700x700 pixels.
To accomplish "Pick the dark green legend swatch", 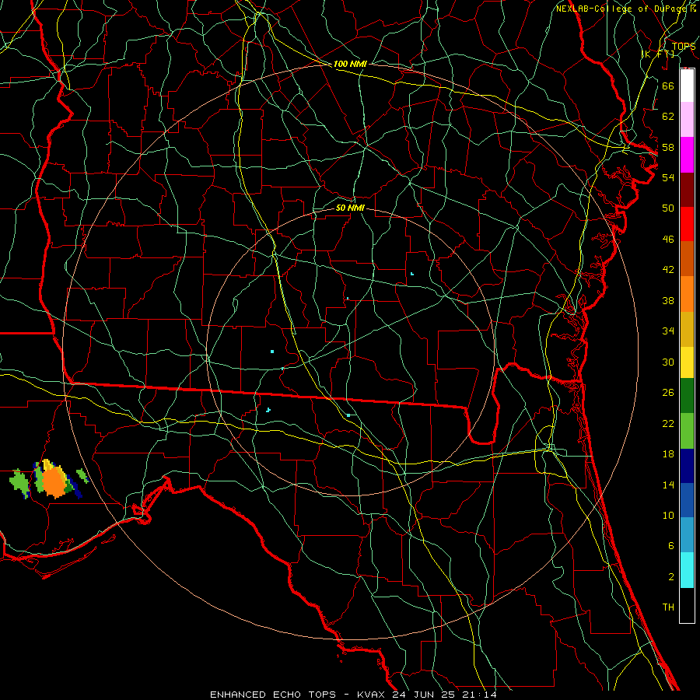I will click(x=687, y=396).
